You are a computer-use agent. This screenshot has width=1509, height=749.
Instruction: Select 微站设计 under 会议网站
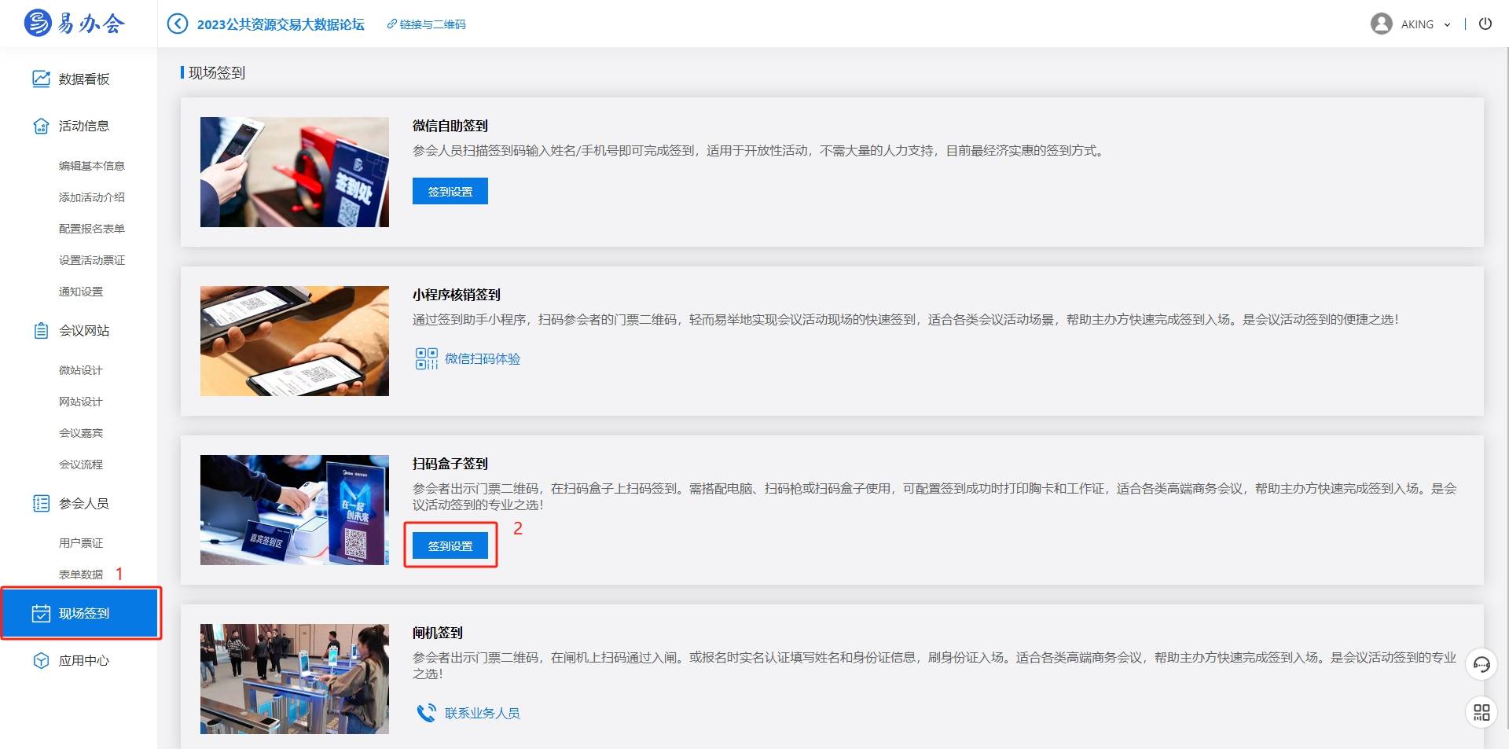(x=79, y=369)
